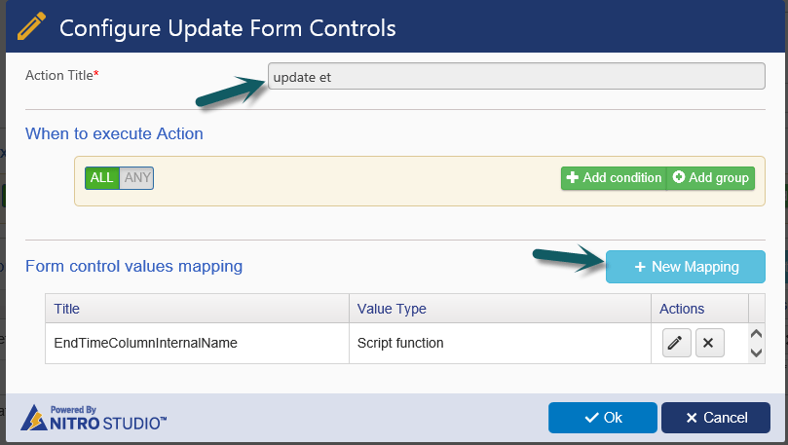Delete the EndTimeColumnInternalName mapping with the X icon
The height and width of the screenshot is (445, 788).
tap(710, 343)
